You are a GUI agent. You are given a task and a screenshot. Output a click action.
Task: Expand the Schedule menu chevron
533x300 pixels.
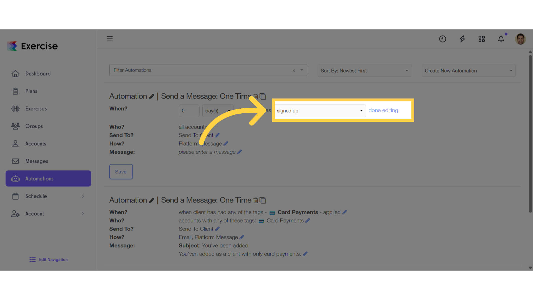click(83, 196)
